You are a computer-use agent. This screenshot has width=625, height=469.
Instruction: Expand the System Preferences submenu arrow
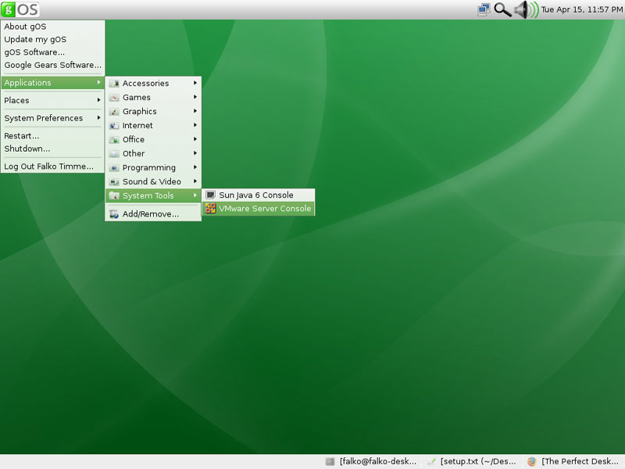(x=98, y=118)
